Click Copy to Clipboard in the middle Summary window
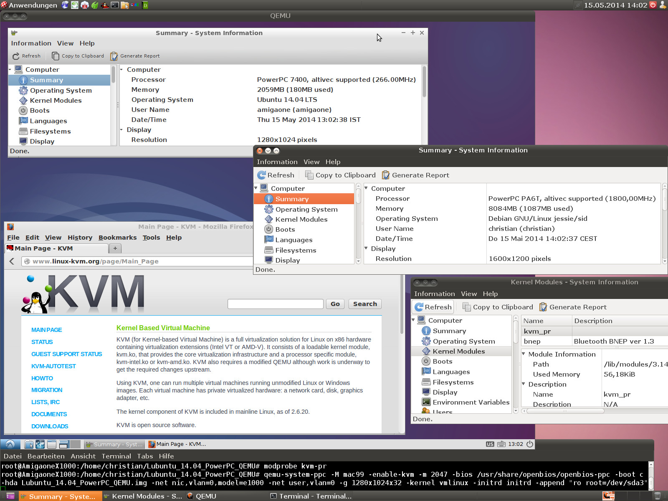Screen dimensions: 668x501 [340, 175]
